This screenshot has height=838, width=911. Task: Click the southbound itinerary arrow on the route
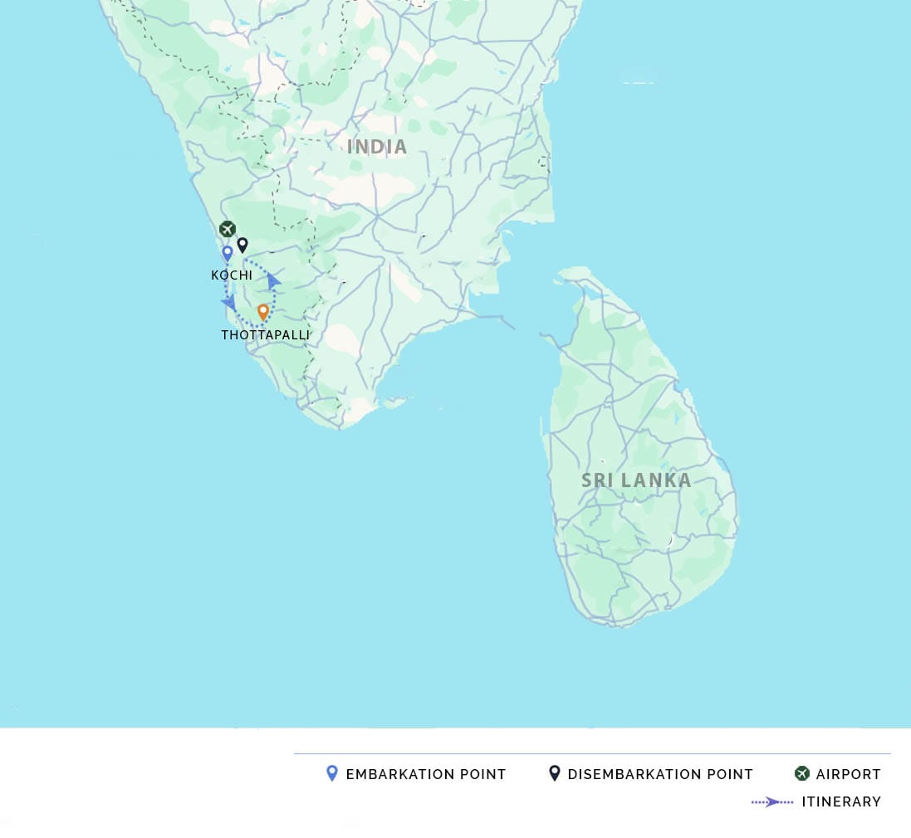coord(228,304)
